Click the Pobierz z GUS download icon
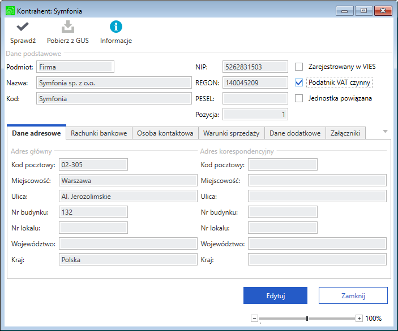This screenshot has height=331, width=398. (68, 27)
